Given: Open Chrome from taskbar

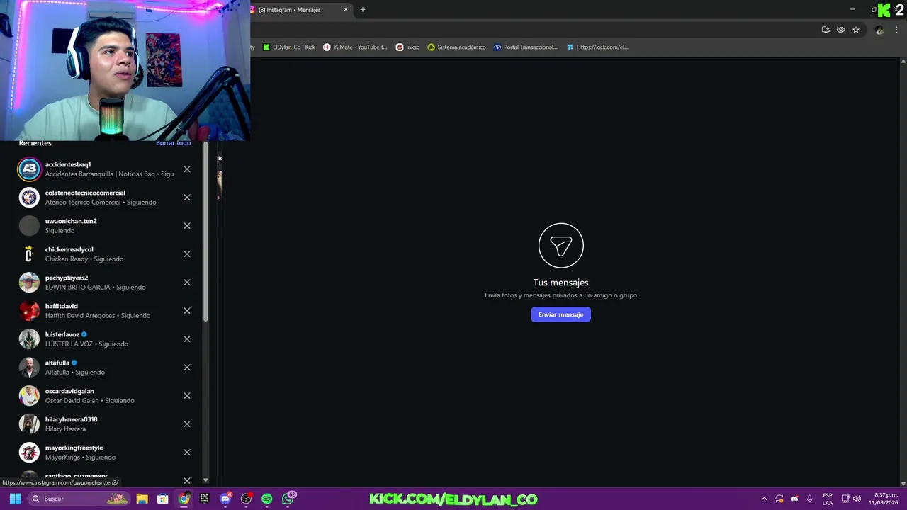Looking at the screenshot, I should point(184,499).
